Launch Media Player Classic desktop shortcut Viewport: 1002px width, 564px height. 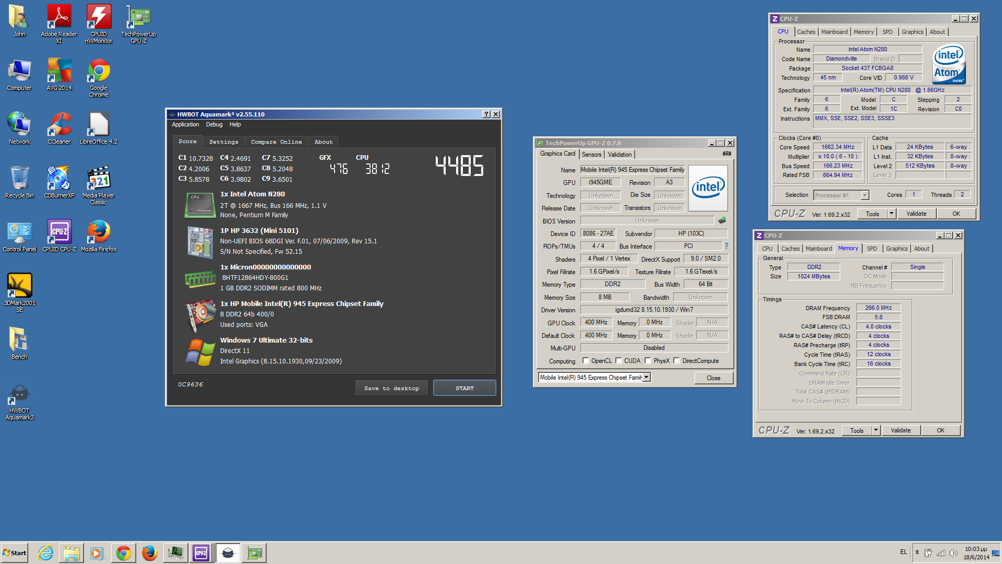99,185
